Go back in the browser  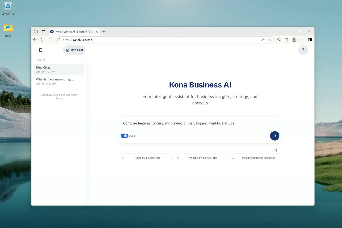pyautogui.click(x=35, y=40)
